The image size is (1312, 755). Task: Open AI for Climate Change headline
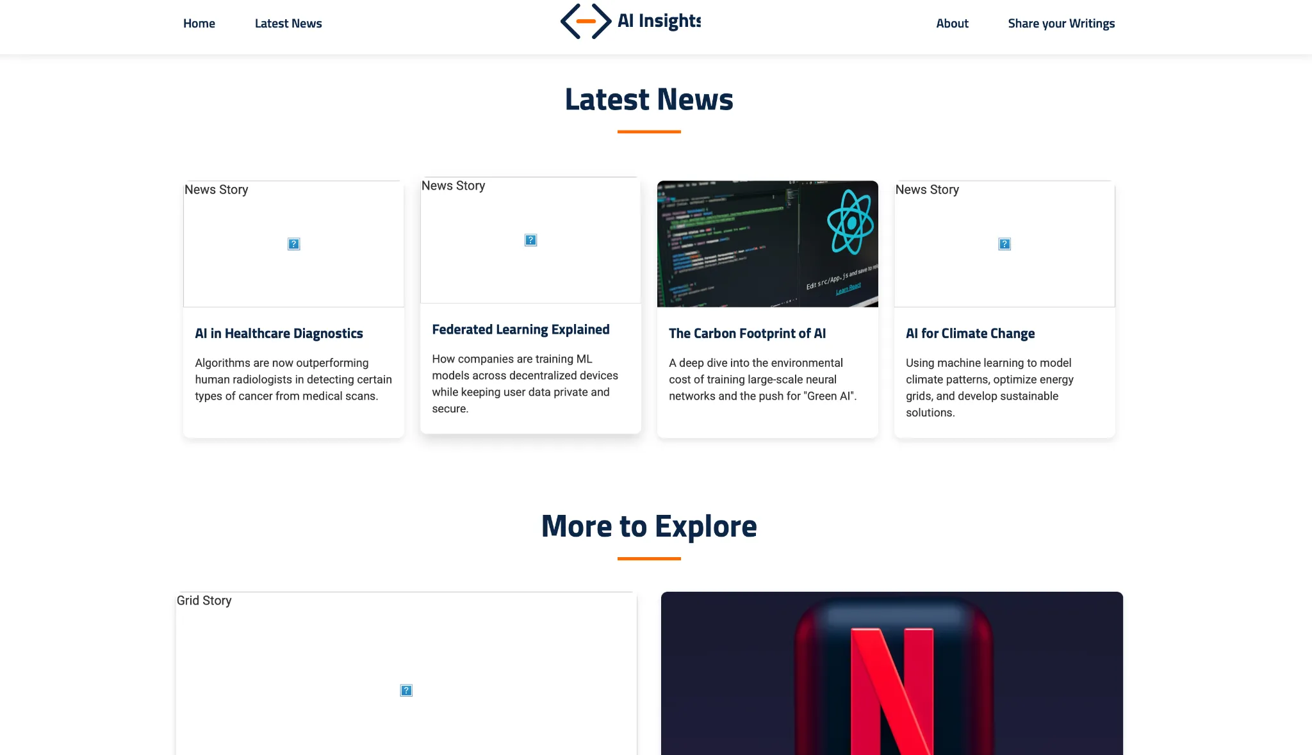(971, 334)
